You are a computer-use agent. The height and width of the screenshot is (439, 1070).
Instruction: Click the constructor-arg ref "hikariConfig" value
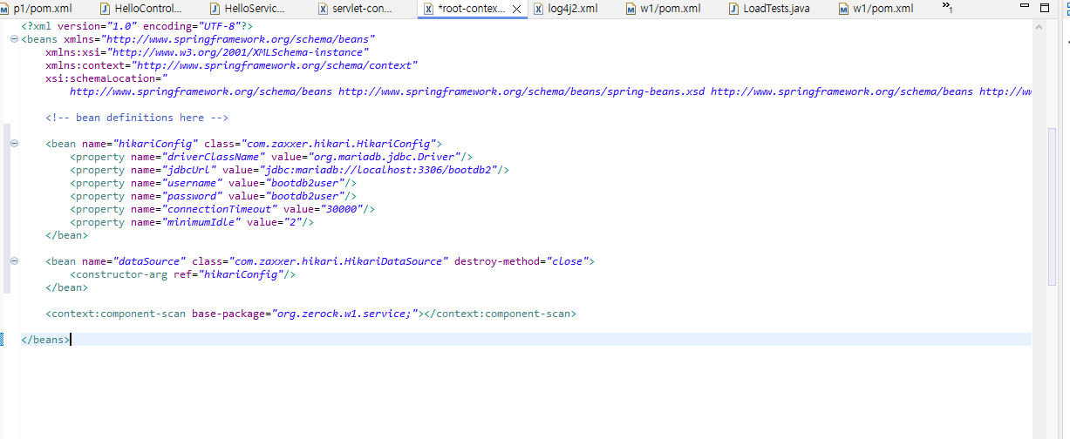click(242, 274)
